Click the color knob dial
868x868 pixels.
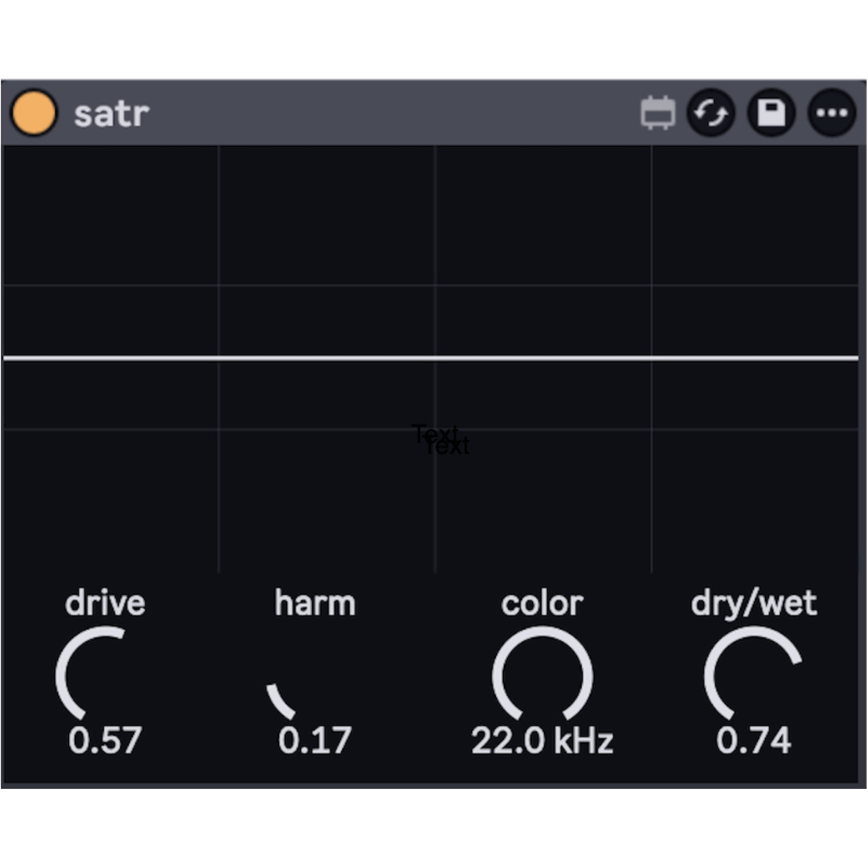pos(542,676)
